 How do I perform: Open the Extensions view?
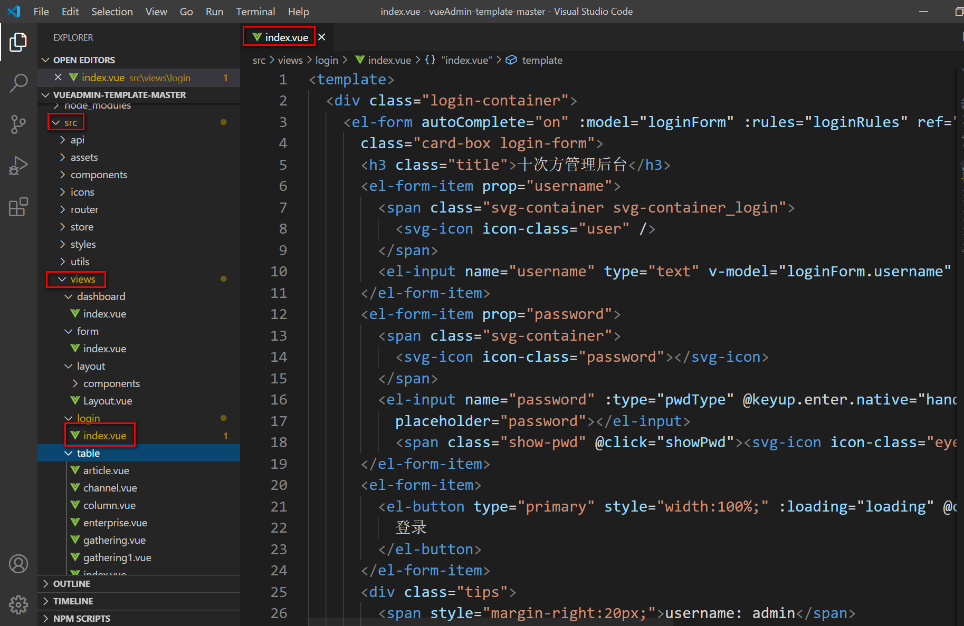coord(18,207)
